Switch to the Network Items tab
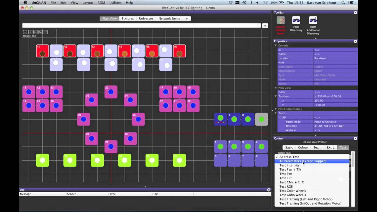Screen dimensions: 377x212 tap(169, 19)
